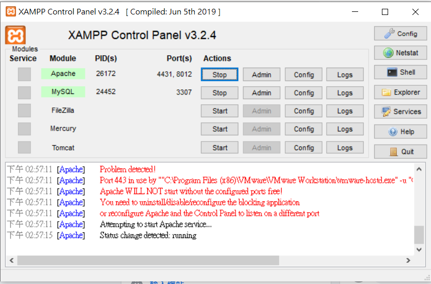Toggle the Apache service checkbox
Screen dimensions: 431x284
coord(24,74)
